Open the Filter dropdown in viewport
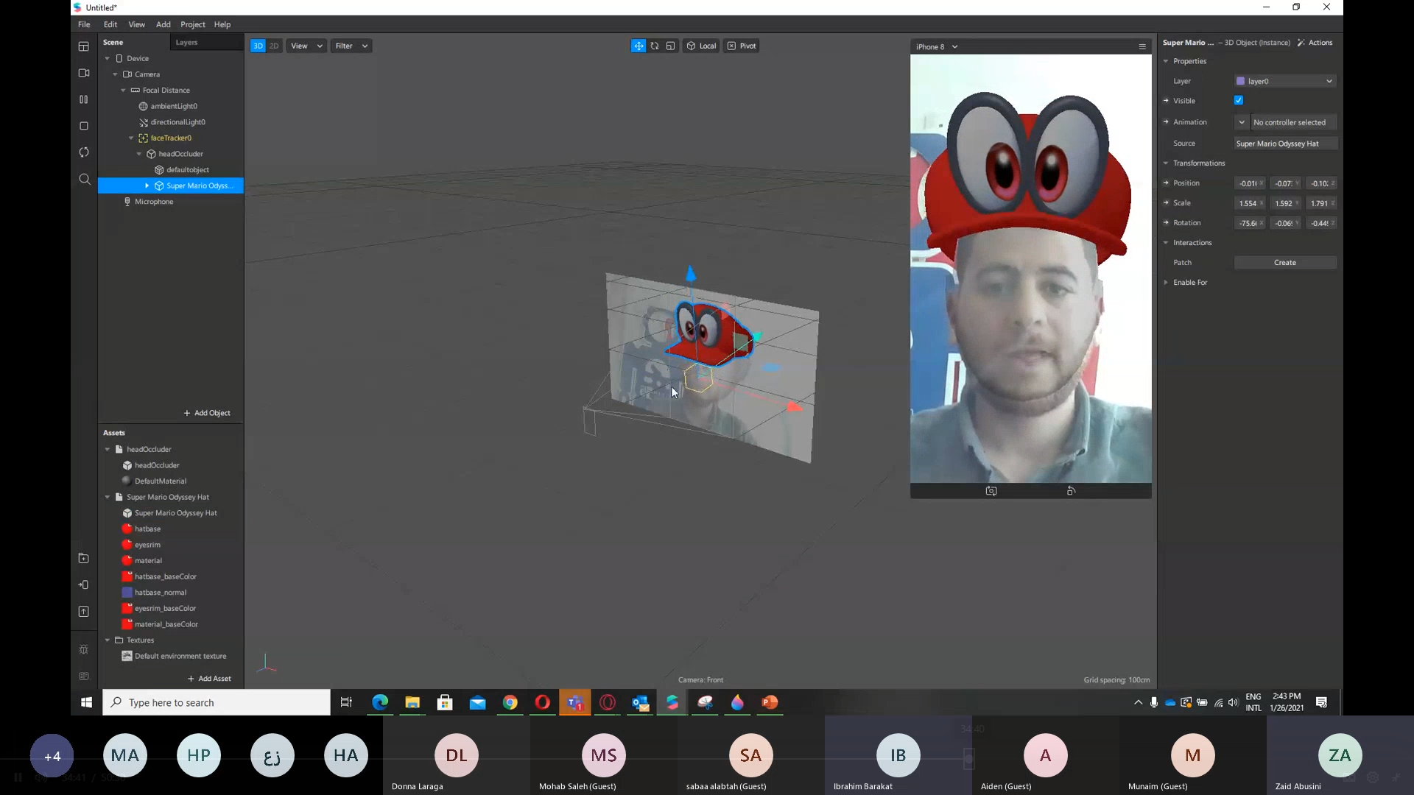The image size is (1414, 795). pyautogui.click(x=351, y=46)
